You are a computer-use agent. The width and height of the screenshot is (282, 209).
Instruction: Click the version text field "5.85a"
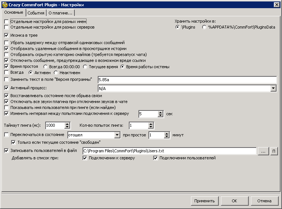pos(187,80)
